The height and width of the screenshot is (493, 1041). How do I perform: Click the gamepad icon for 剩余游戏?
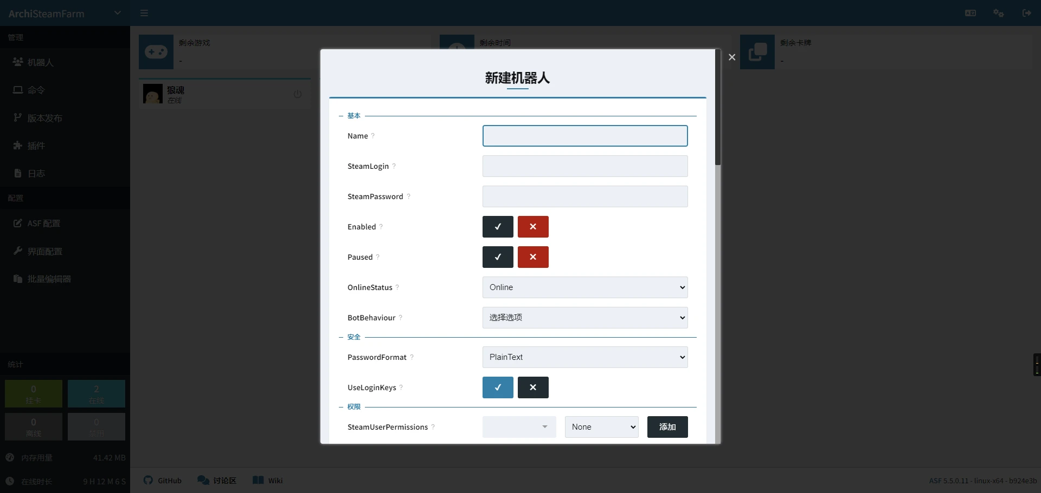tap(156, 52)
